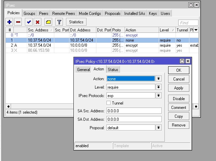This screenshot has height=161, width=216.
Task: Click the red X Disable icon
Action: 38,22
